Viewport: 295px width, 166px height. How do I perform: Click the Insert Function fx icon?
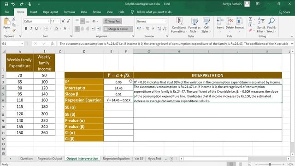click(52, 44)
